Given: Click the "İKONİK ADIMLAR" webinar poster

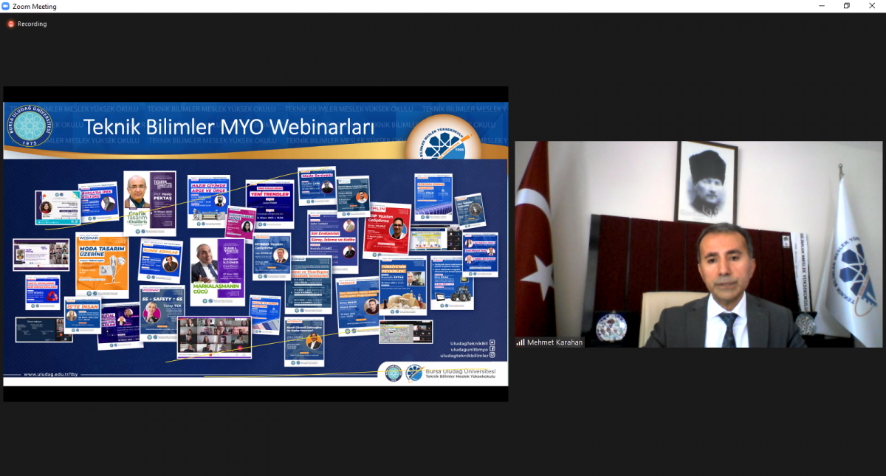Looking at the screenshot, I should [x=159, y=258].
